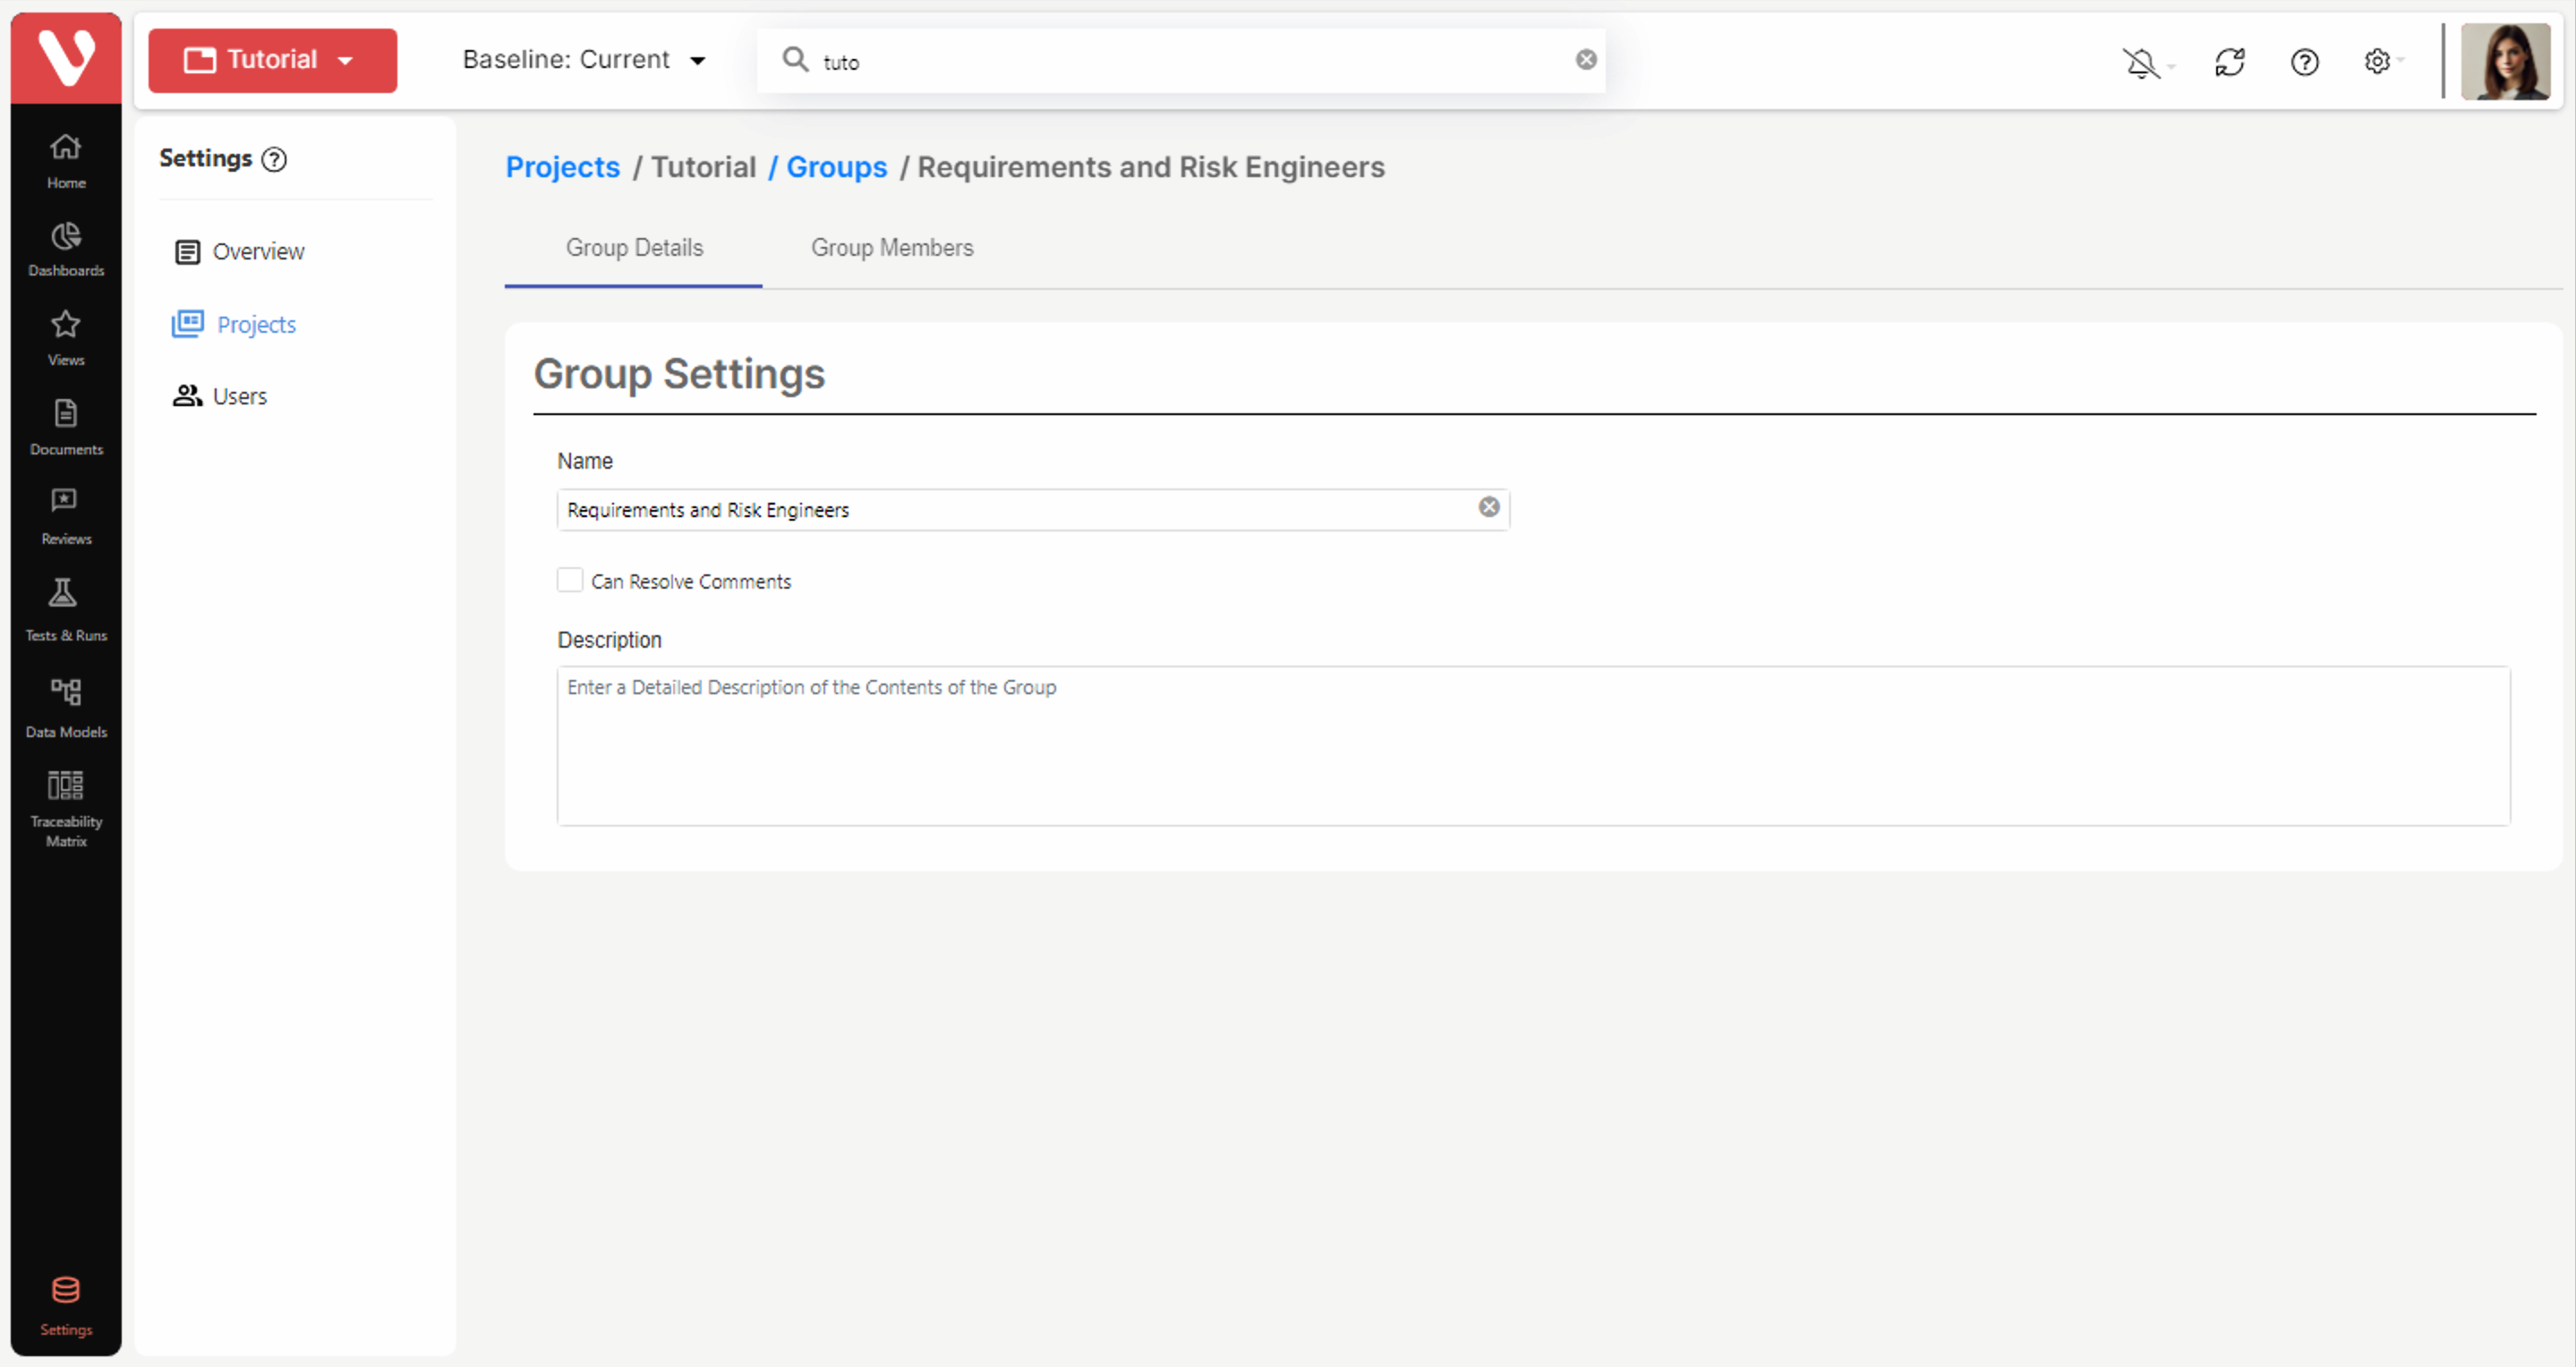Open the Baseline: Current dropdown
Screen dimensions: 2576x1367
click(584, 60)
